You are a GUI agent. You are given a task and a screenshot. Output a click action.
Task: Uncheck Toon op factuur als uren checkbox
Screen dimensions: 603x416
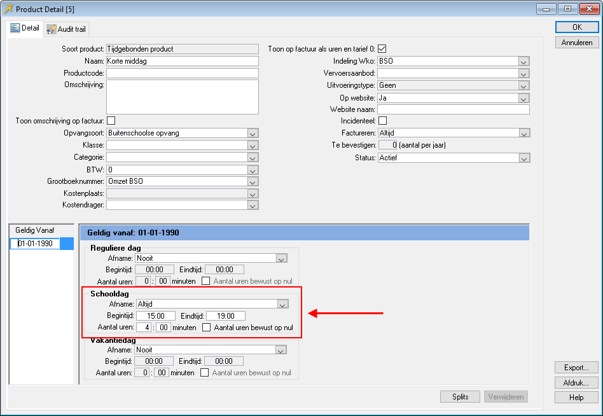pyautogui.click(x=382, y=49)
